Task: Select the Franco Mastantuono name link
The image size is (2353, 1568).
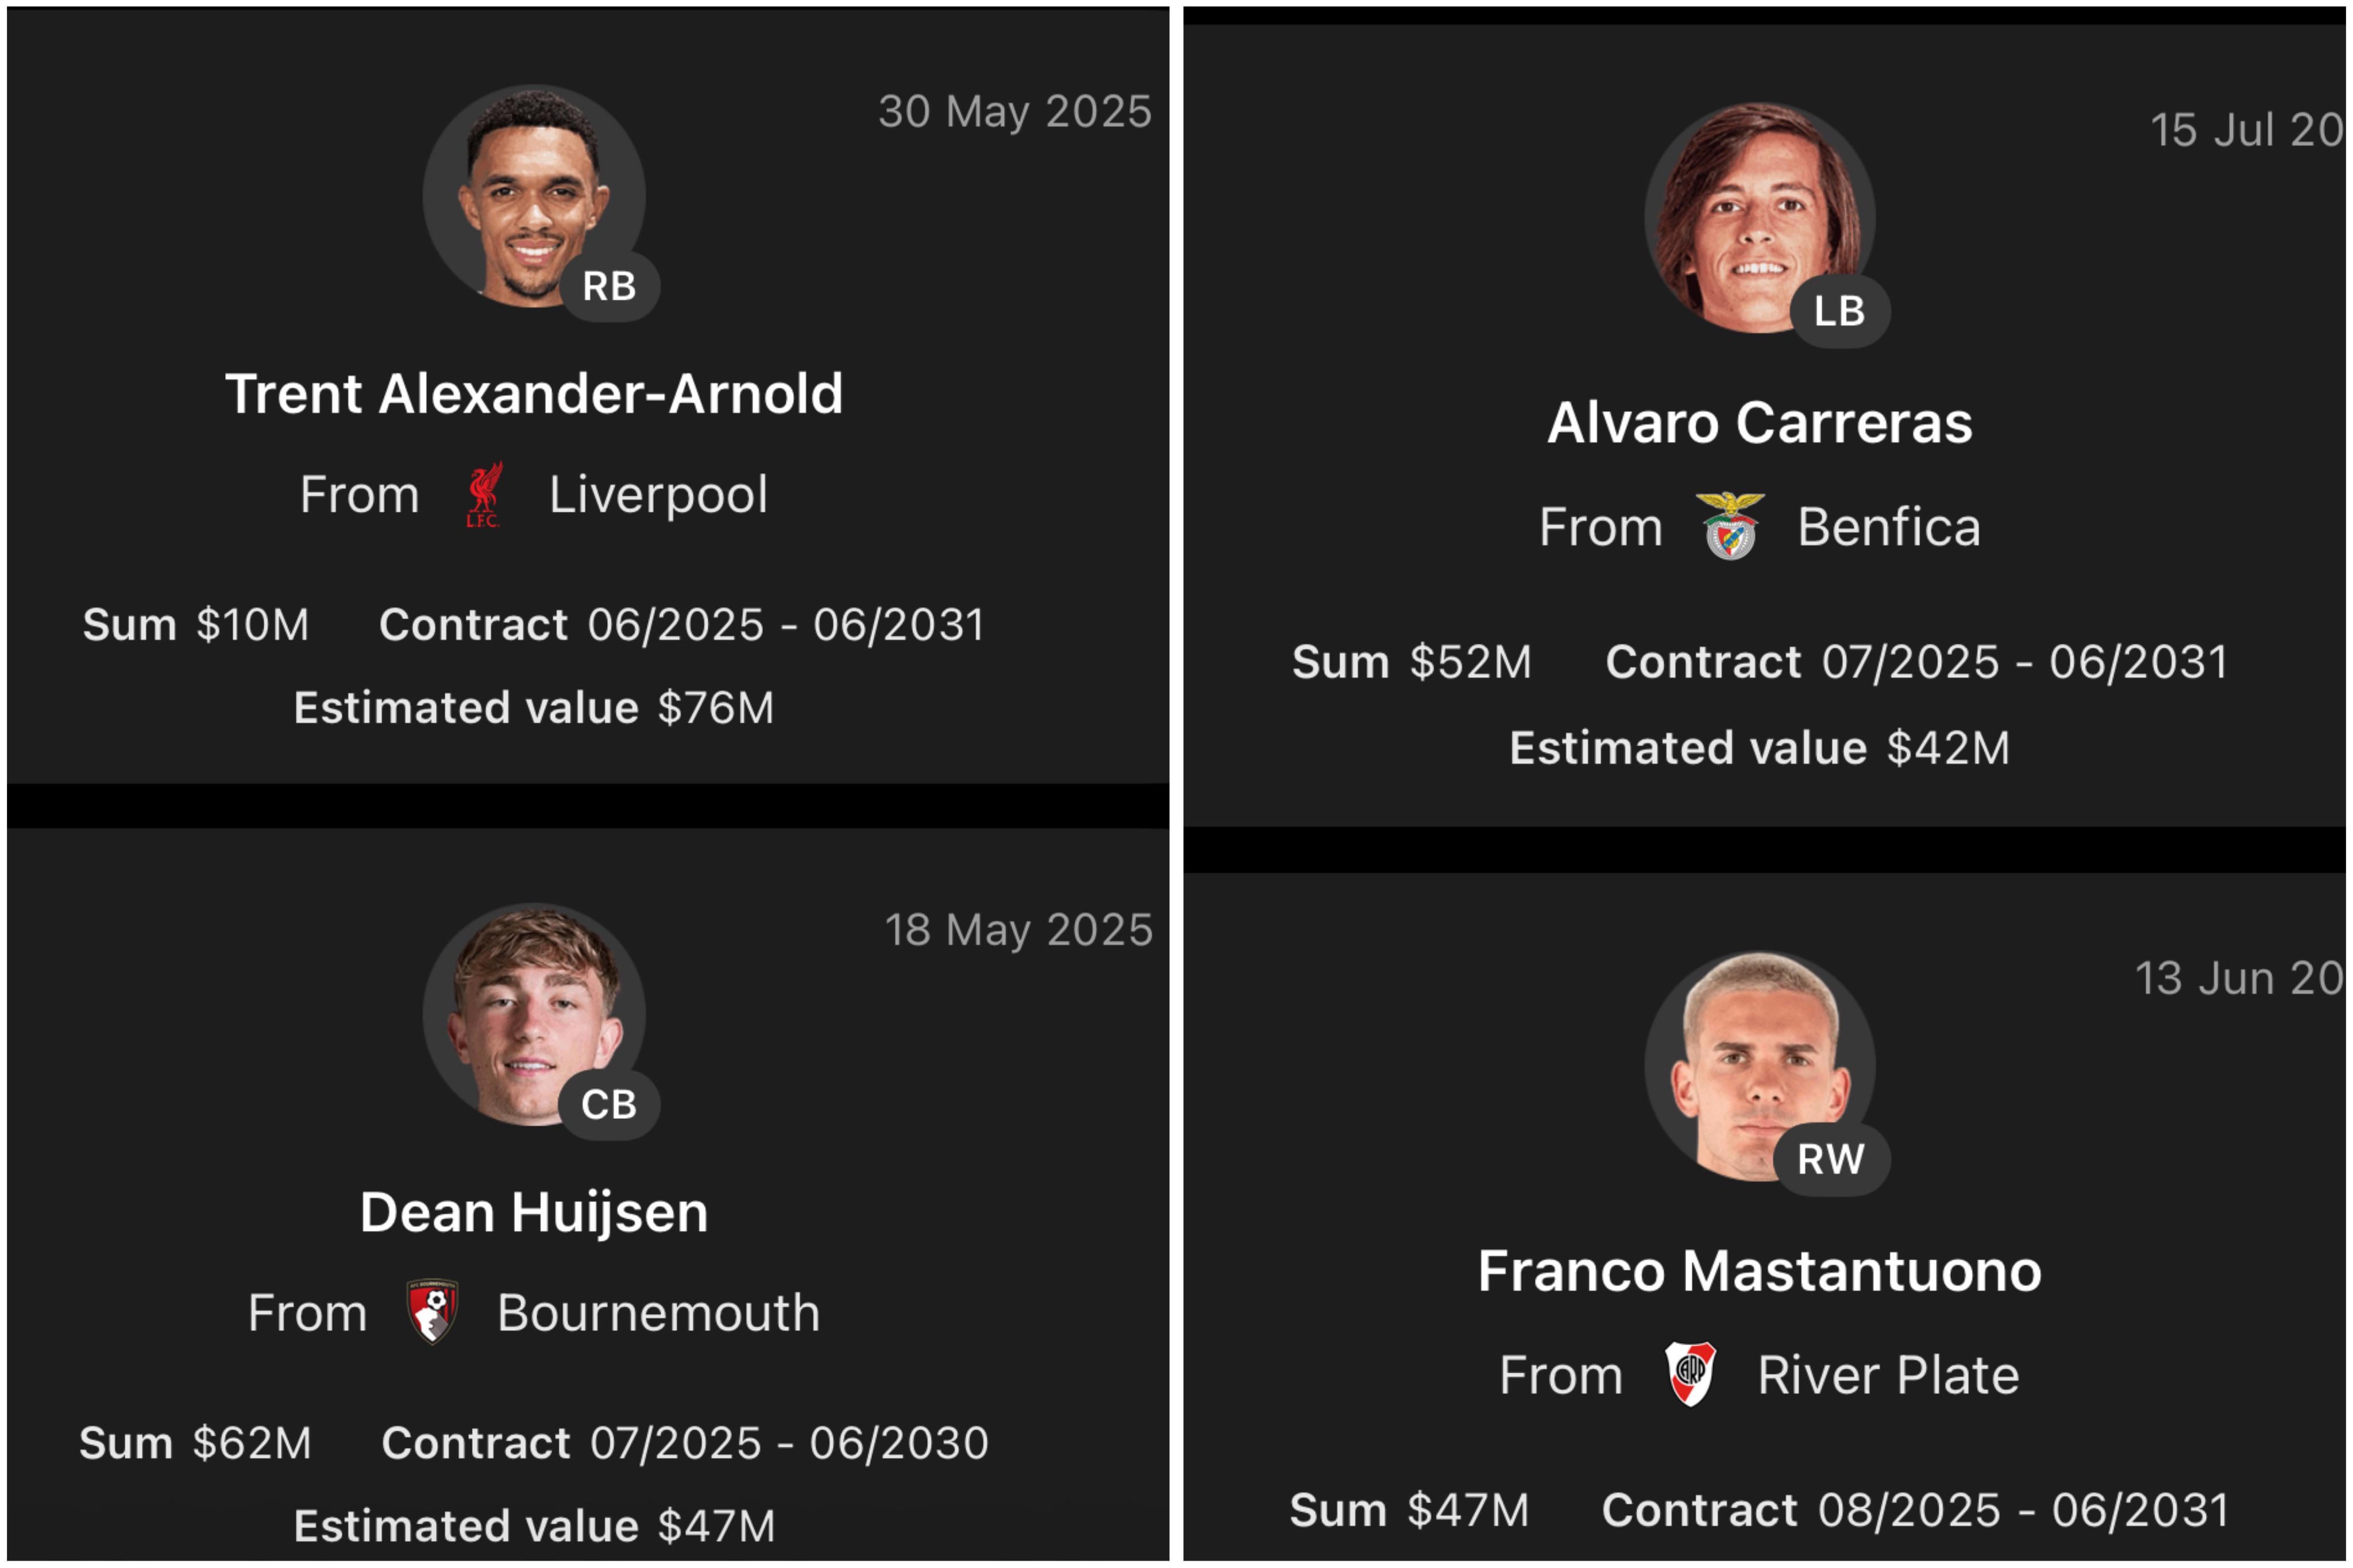Action: (x=1759, y=1271)
